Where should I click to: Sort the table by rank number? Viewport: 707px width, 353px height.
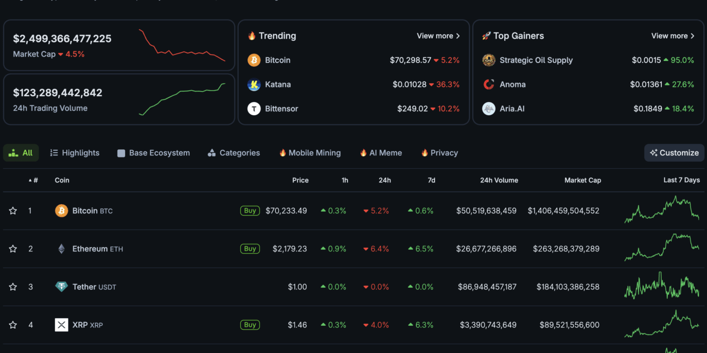(x=35, y=180)
